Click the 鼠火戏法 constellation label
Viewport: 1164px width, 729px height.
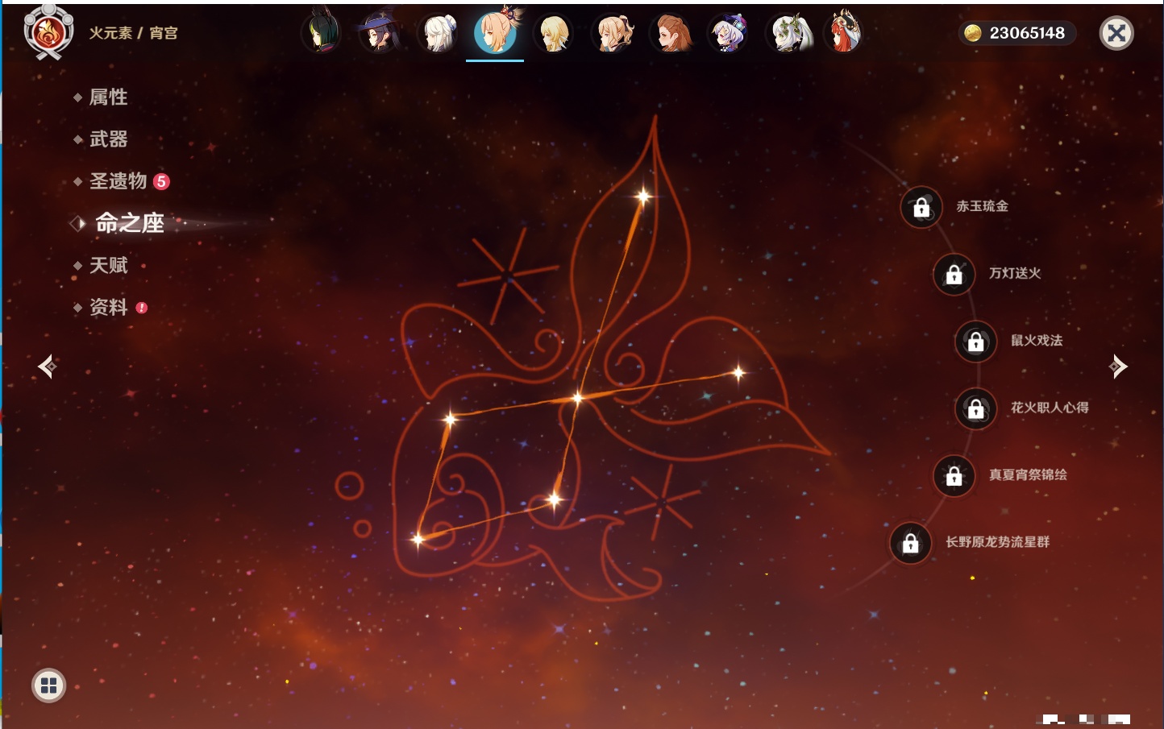[1037, 340]
